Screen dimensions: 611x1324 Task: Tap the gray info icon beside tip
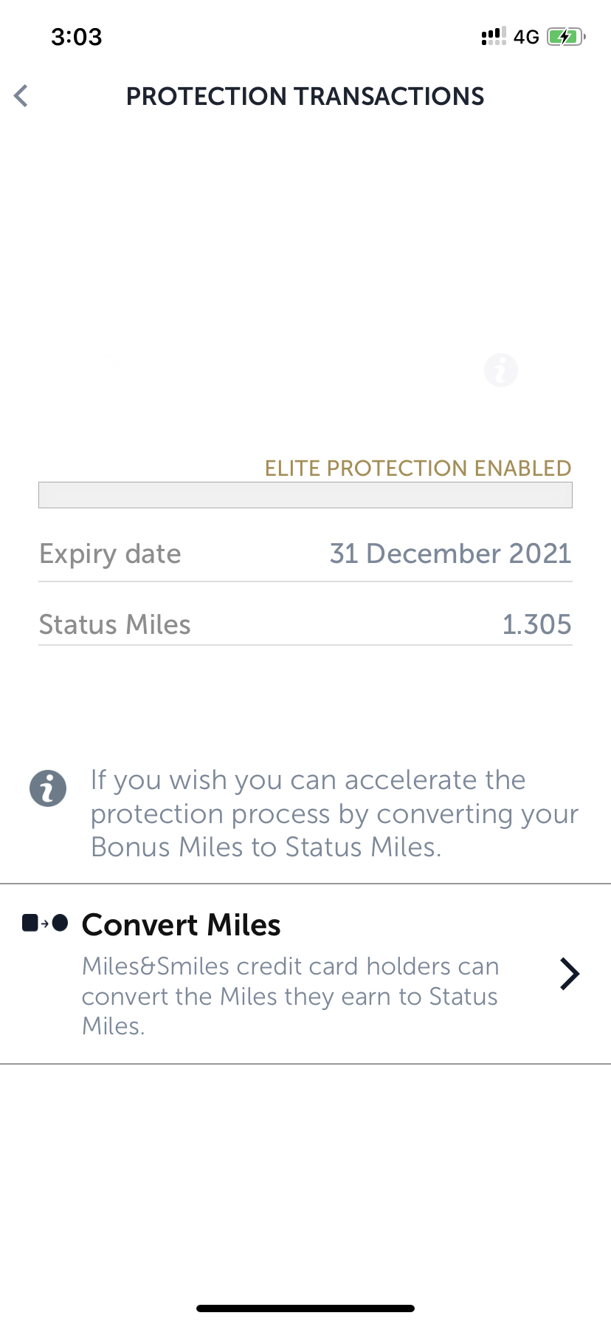[x=48, y=788]
